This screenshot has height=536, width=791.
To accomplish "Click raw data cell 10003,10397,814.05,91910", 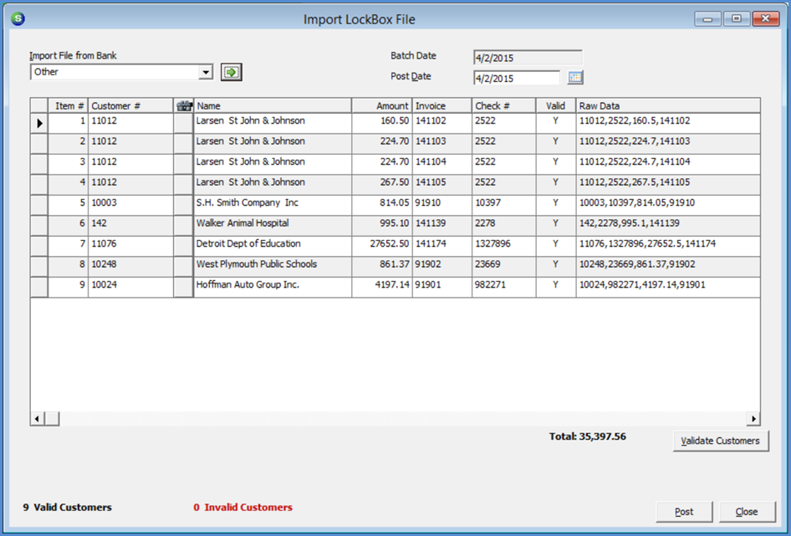I will point(668,206).
